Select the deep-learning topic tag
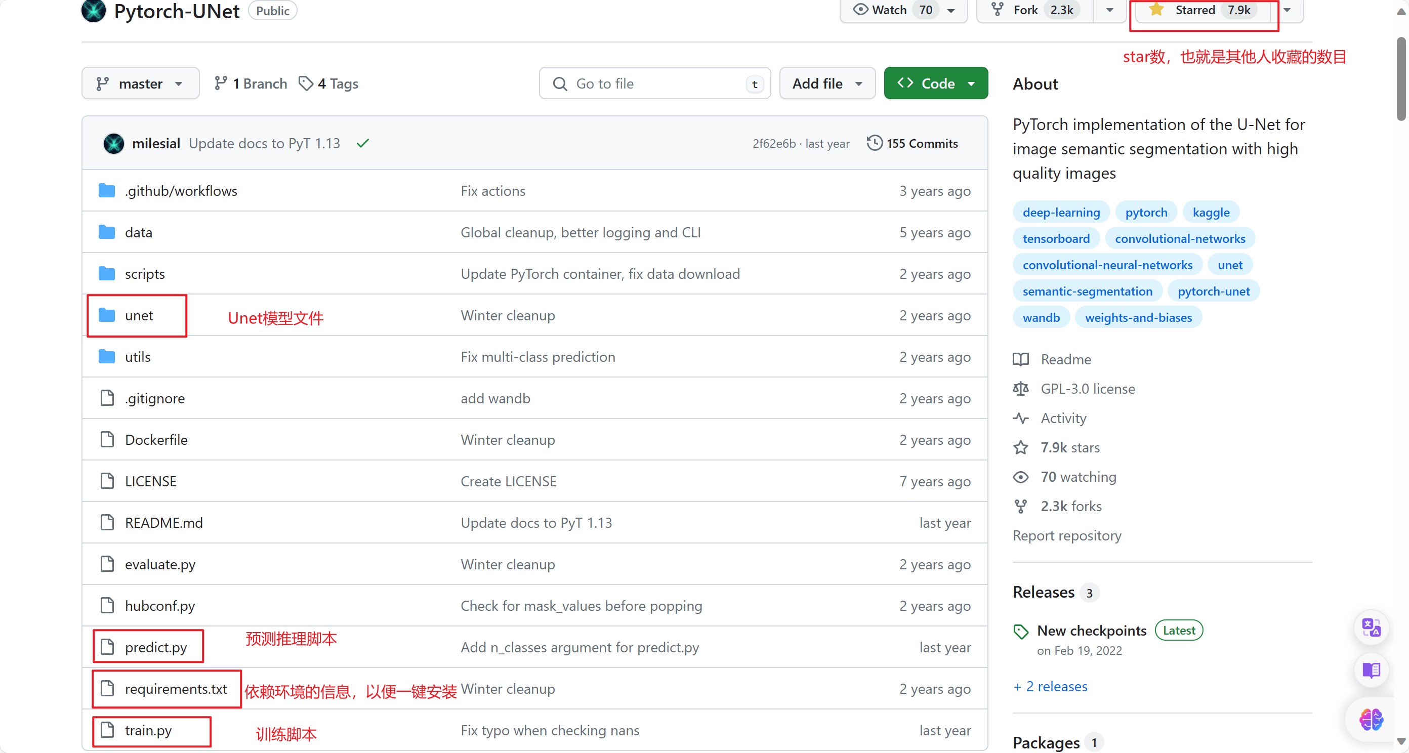Viewport: 1409px width, 753px height. (1061, 213)
